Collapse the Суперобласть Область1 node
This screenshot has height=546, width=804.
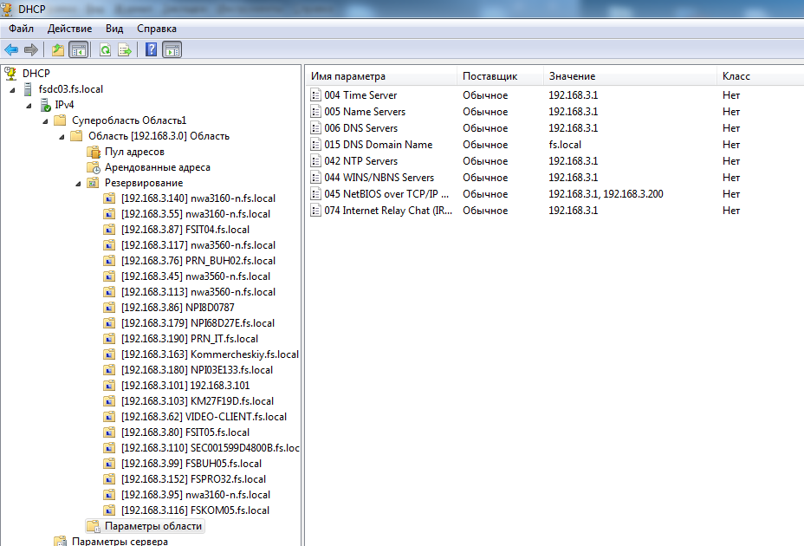[x=45, y=121]
